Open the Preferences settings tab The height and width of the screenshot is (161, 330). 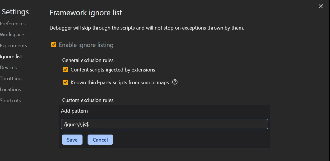(x=13, y=24)
